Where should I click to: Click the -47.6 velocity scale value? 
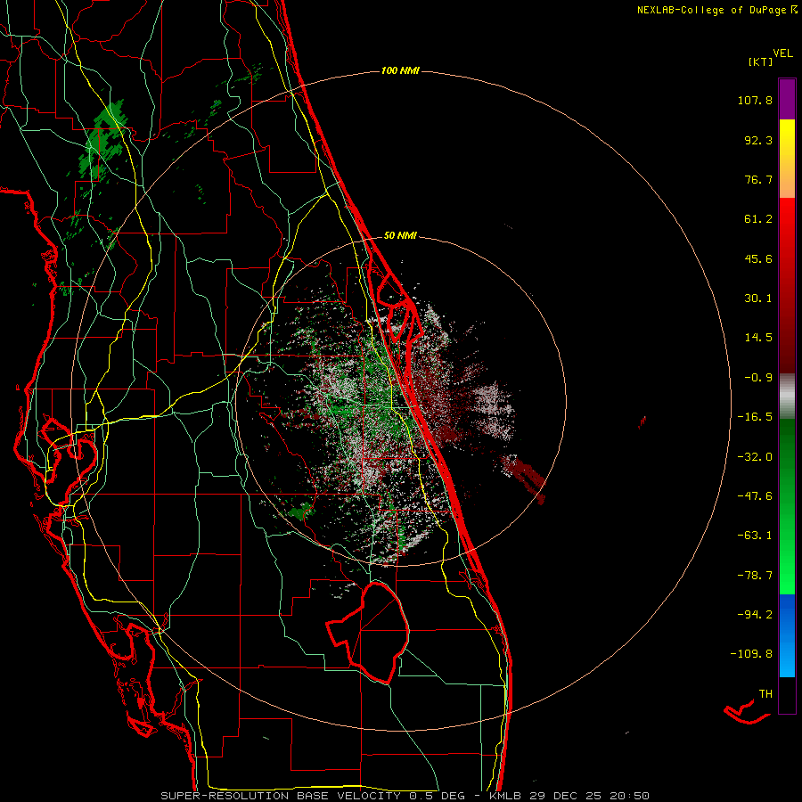pyautogui.click(x=755, y=496)
